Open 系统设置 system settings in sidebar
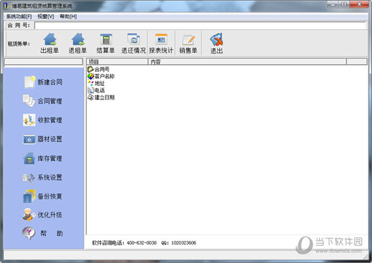Image resolution: width=372 pixels, height=263 pixels. 43,177
